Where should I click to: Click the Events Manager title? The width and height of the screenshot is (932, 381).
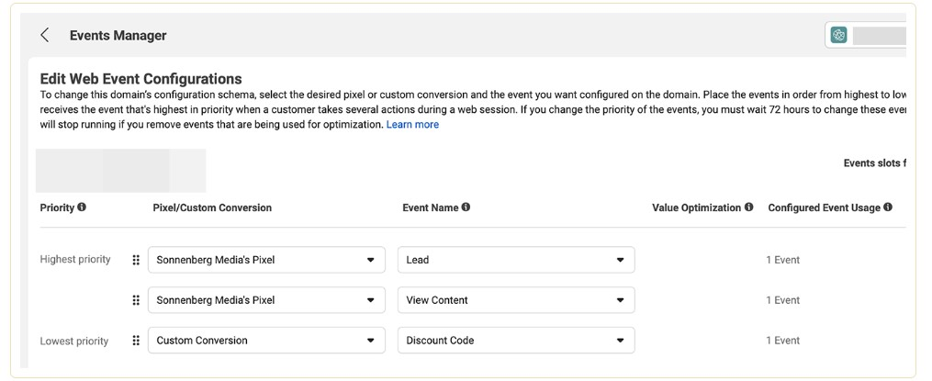[118, 36]
